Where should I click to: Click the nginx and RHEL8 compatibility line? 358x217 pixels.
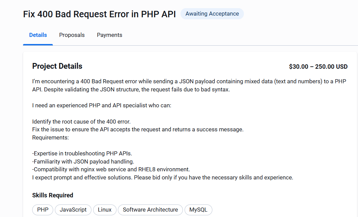[111, 169]
